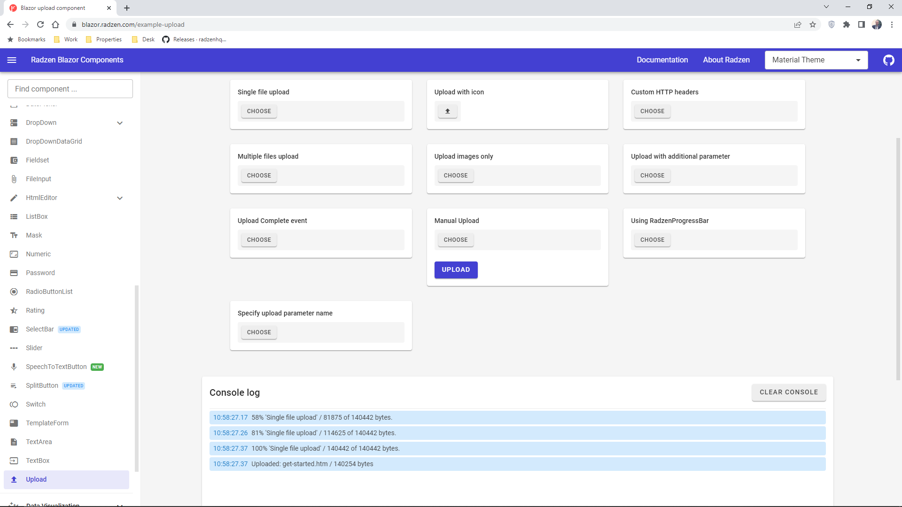This screenshot has width=902, height=507.
Task: Click CHOOSE under Upload Complete event
Action: [259, 240]
